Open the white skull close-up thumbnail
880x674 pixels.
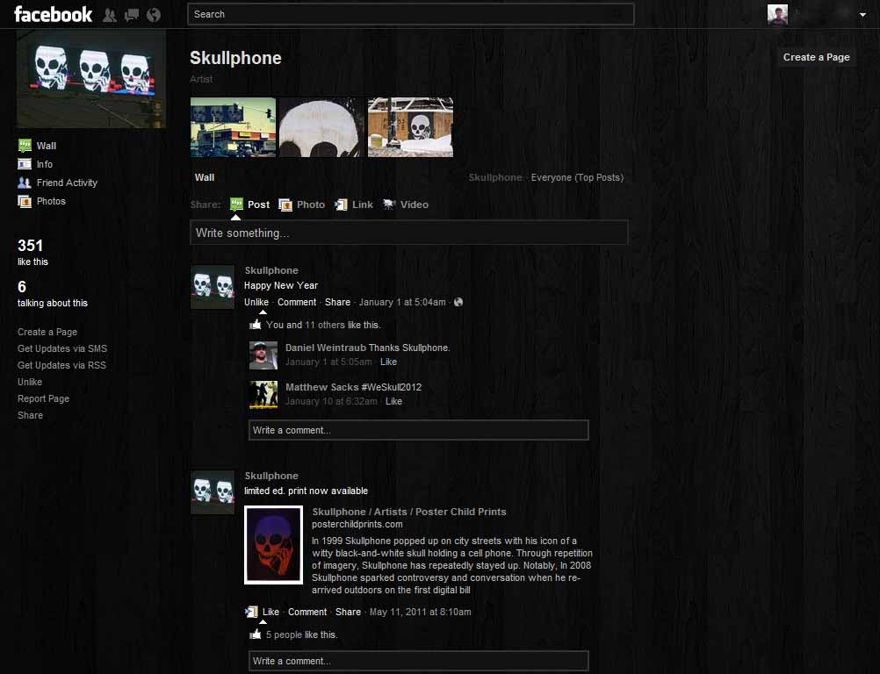(321, 127)
